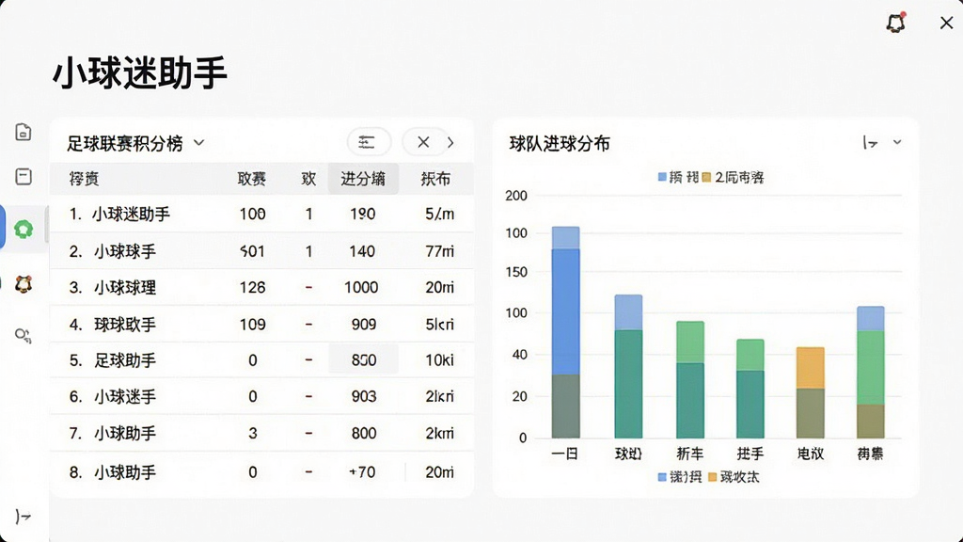Sort by the 进分辅 column header

363,179
